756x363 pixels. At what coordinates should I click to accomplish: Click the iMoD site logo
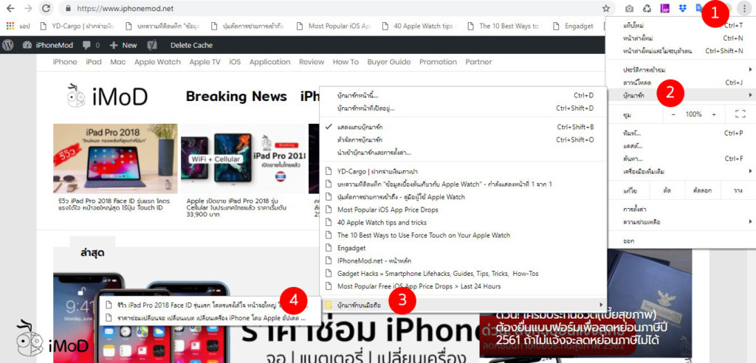click(107, 97)
